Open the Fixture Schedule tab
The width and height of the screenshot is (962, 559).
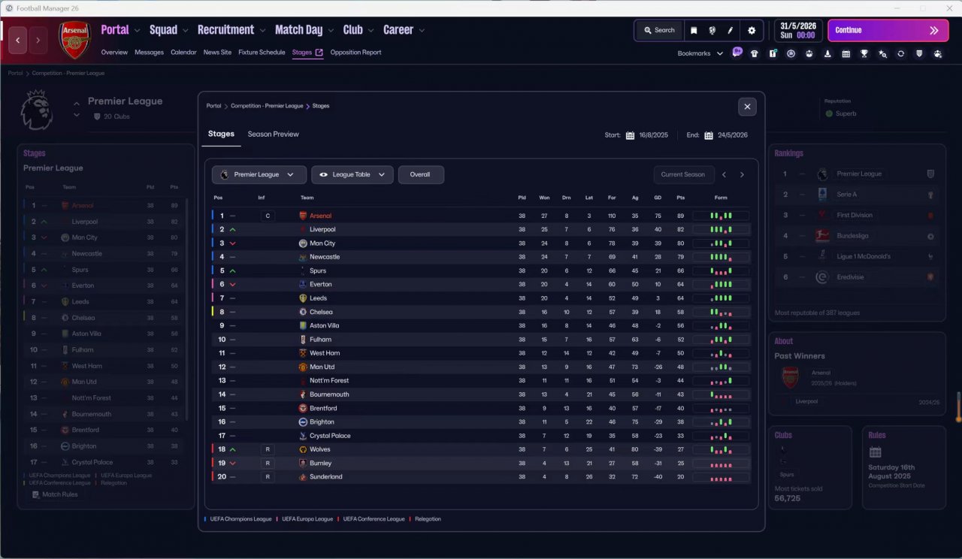262,53
